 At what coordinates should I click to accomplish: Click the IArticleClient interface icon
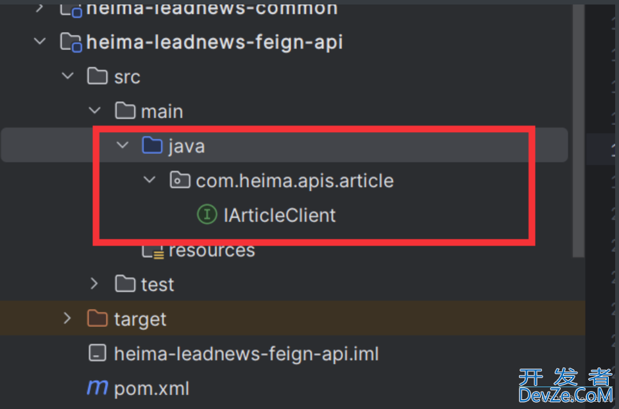point(207,215)
